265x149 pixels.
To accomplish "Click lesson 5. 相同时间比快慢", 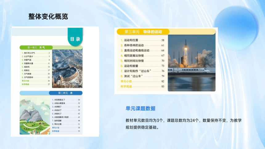I will coord(142,61).
